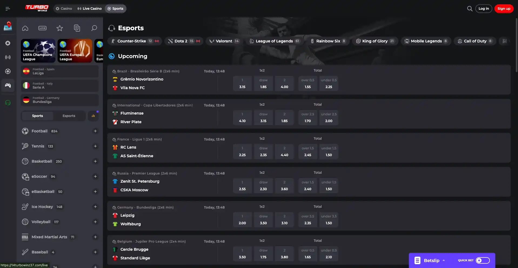
Task: Click the search magnifier in the header
Action: pos(470,9)
